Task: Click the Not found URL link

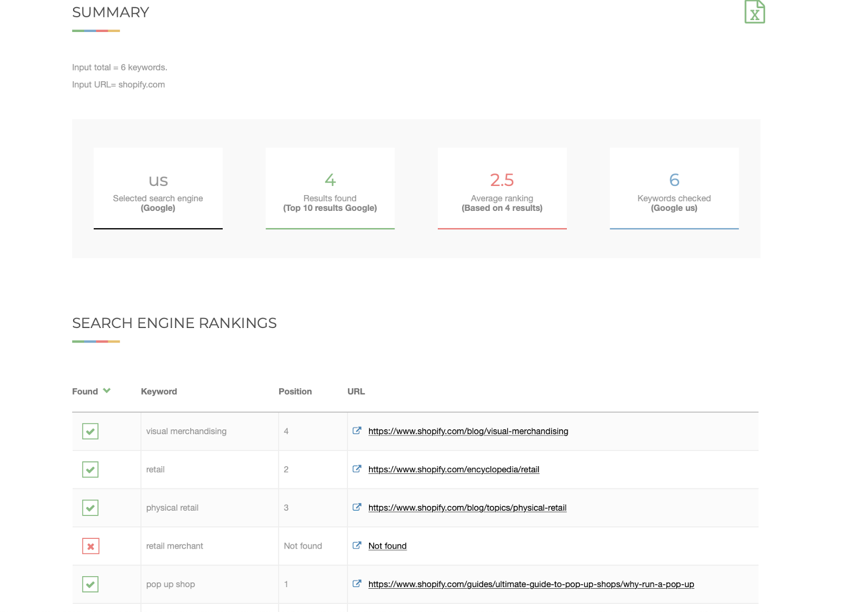Action: point(387,546)
